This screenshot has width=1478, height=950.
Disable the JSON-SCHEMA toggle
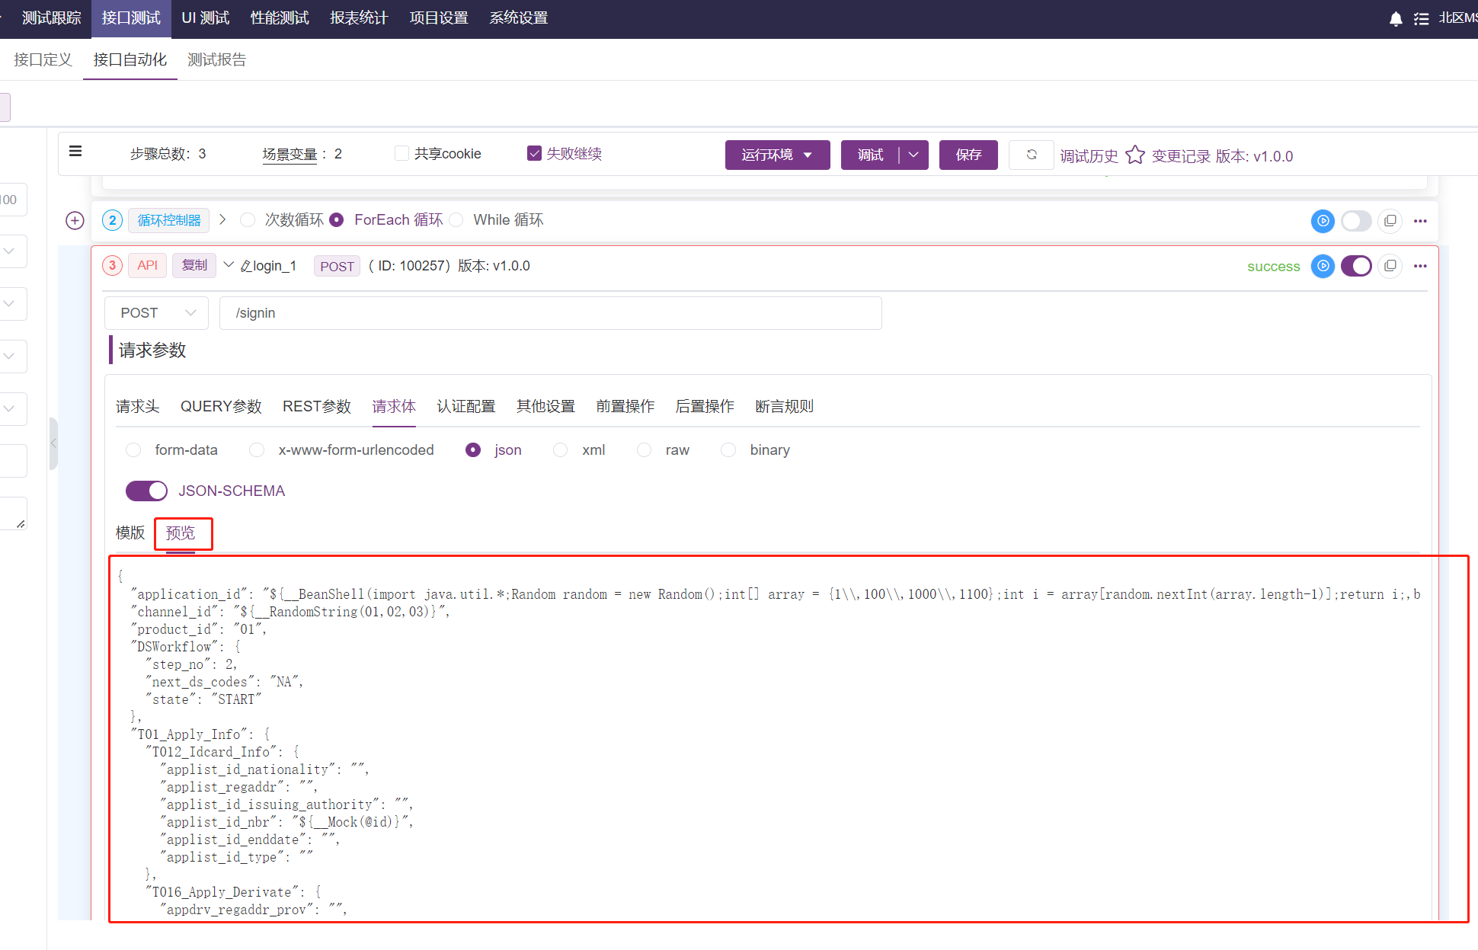(146, 491)
